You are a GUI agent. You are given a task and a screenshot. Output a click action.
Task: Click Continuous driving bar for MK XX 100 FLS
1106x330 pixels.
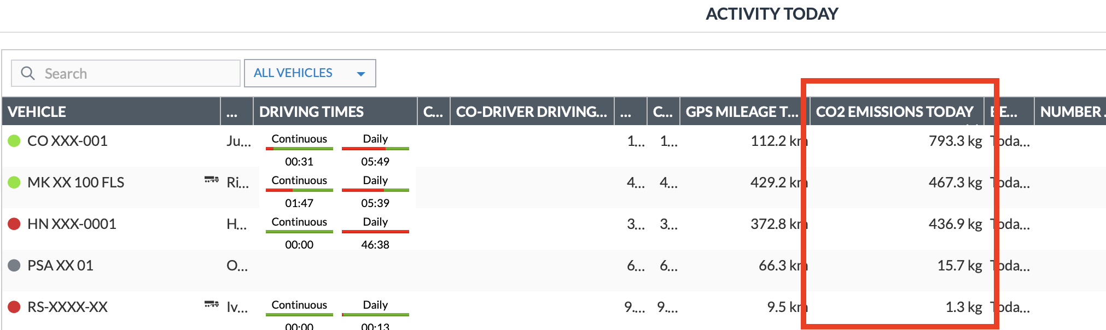(299, 190)
